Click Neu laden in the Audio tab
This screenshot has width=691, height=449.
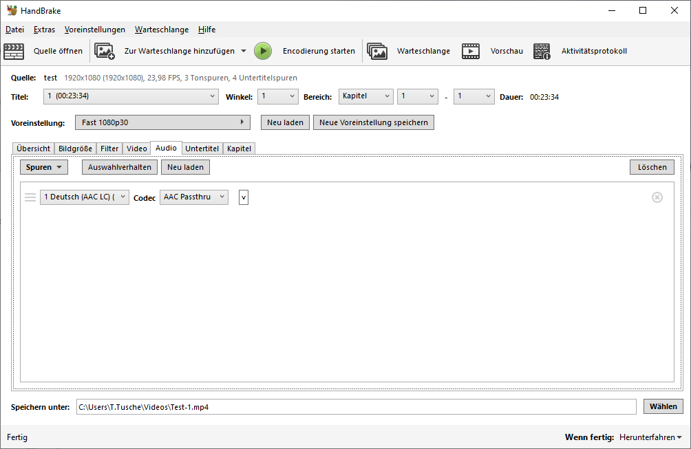pyautogui.click(x=186, y=167)
